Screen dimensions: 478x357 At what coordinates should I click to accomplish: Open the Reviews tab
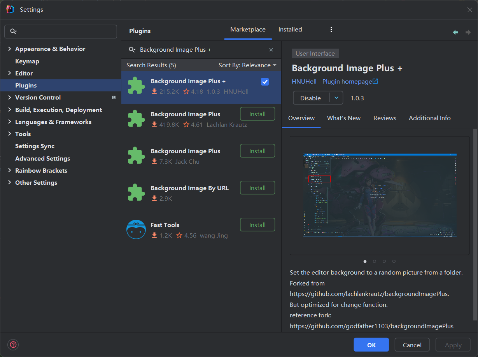tap(385, 118)
